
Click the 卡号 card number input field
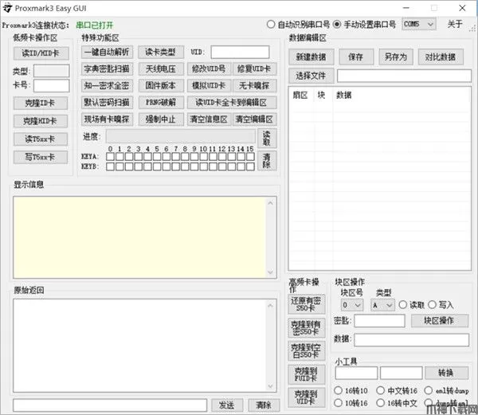[52, 85]
